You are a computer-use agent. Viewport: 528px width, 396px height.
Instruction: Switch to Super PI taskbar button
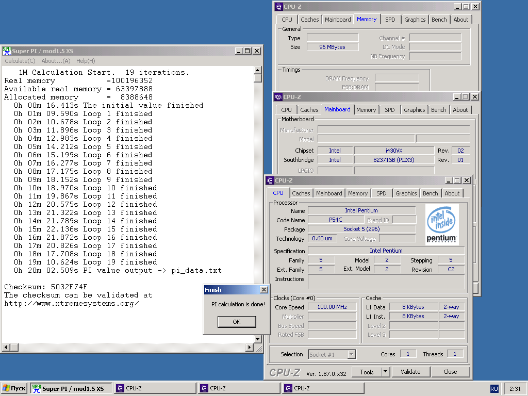71,388
